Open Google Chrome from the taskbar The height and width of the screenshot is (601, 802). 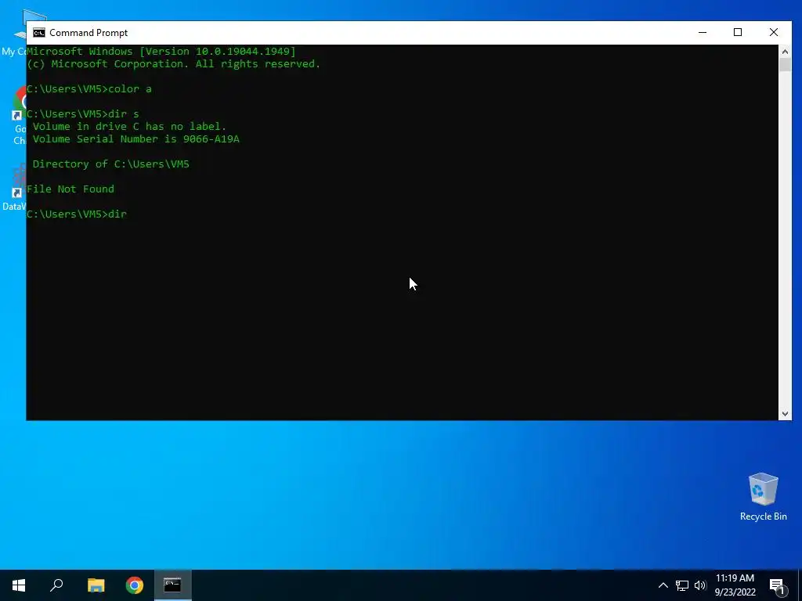point(135,585)
